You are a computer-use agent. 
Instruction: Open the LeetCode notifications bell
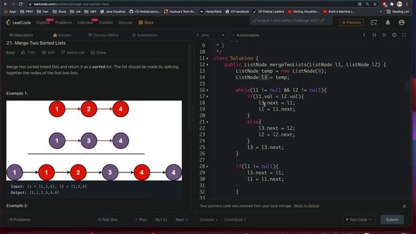pos(387,23)
